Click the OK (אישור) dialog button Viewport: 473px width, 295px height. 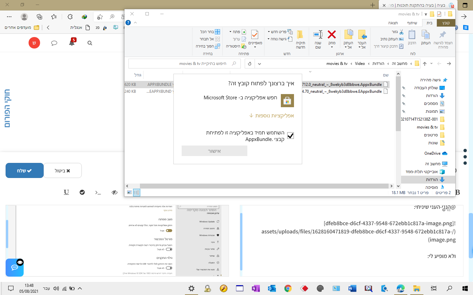[214, 151]
